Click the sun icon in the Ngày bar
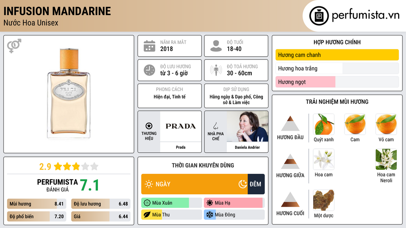Screen dimensions: 406x228 [x=149, y=184]
